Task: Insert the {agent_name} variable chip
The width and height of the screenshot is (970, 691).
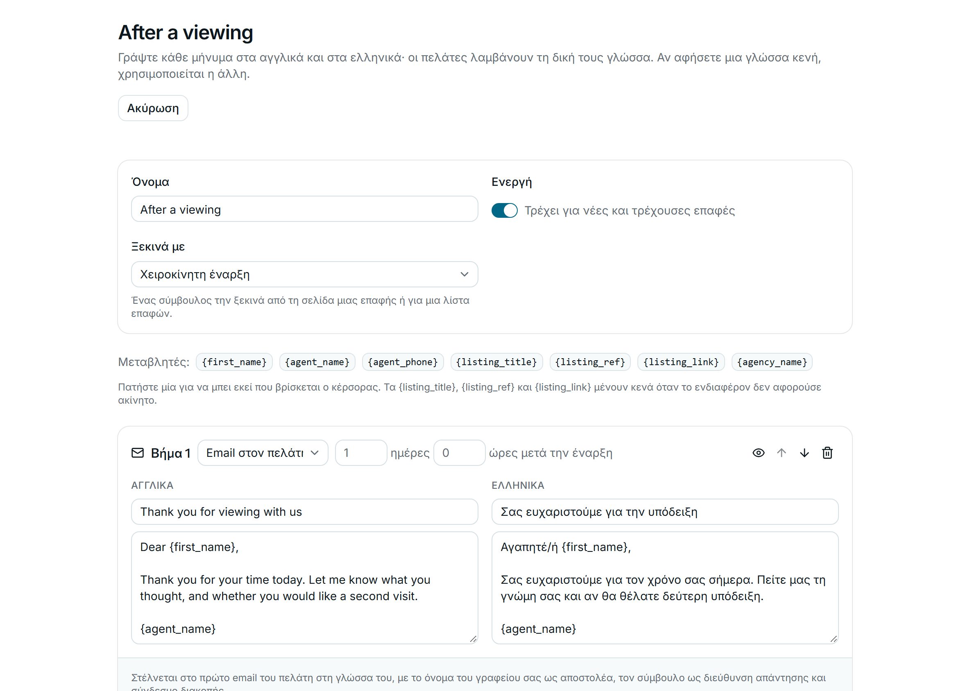Action: click(317, 362)
